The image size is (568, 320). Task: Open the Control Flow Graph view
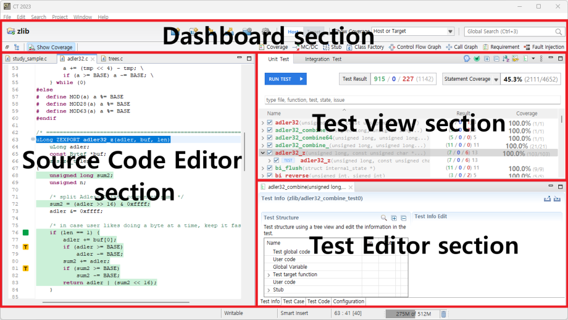(415, 47)
